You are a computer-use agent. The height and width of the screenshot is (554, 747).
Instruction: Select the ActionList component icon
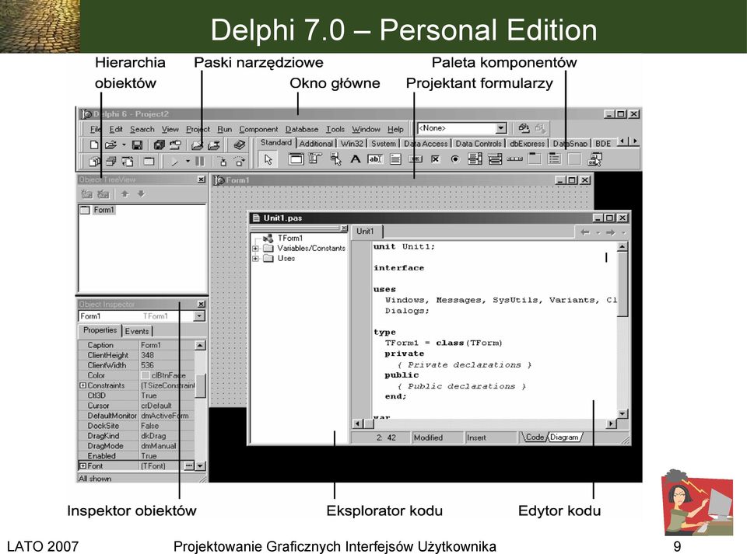pyautogui.click(x=595, y=159)
